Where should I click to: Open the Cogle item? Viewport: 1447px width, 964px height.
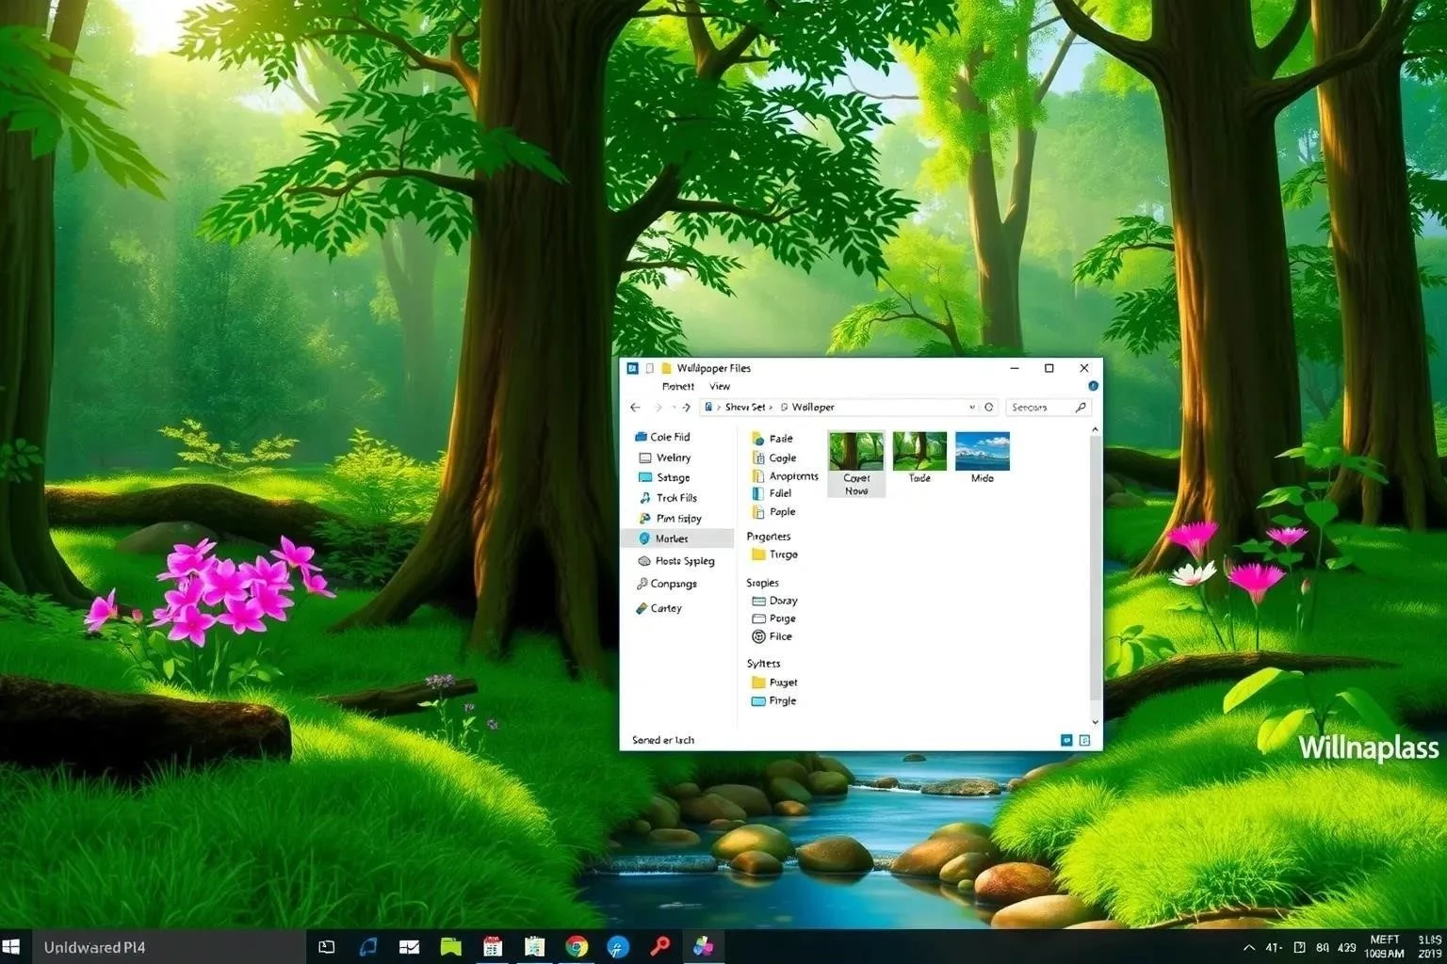(774, 458)
